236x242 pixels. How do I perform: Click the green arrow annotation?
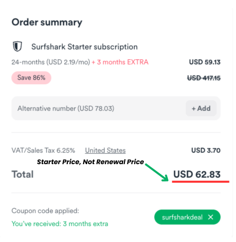(x=157, y=173)
